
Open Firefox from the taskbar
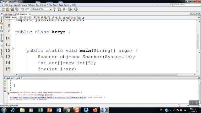tap(95, 110)
